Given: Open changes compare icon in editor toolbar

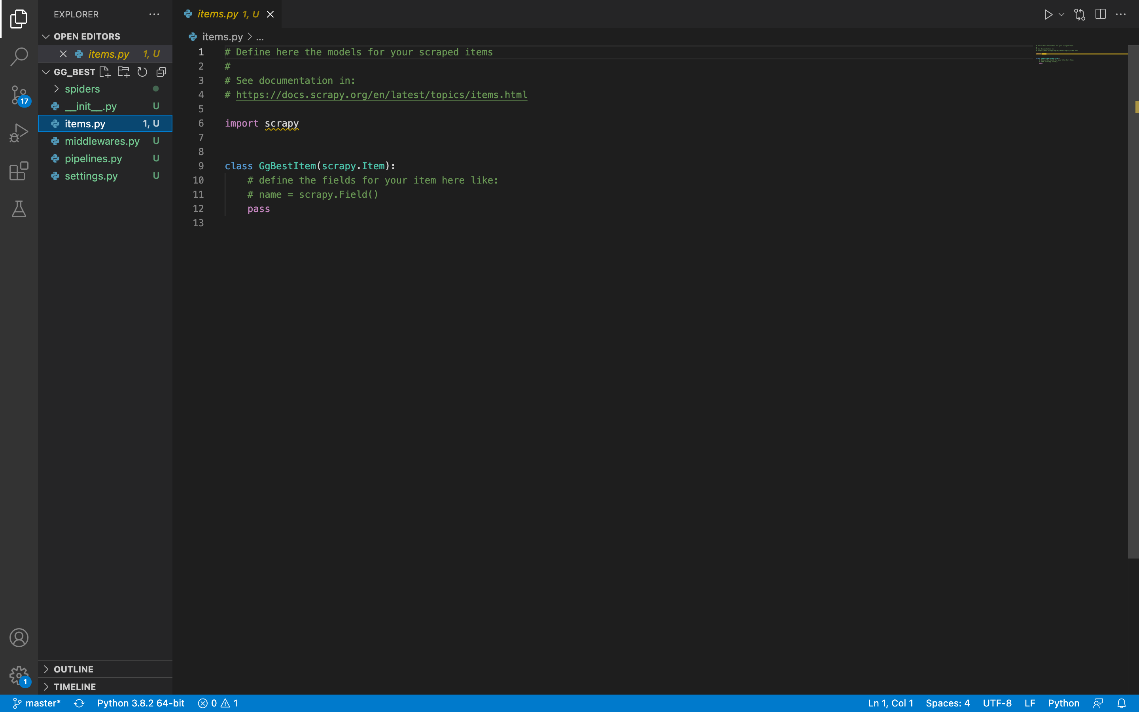Looking at the screenshot, I should click(x=1079, y=15).
